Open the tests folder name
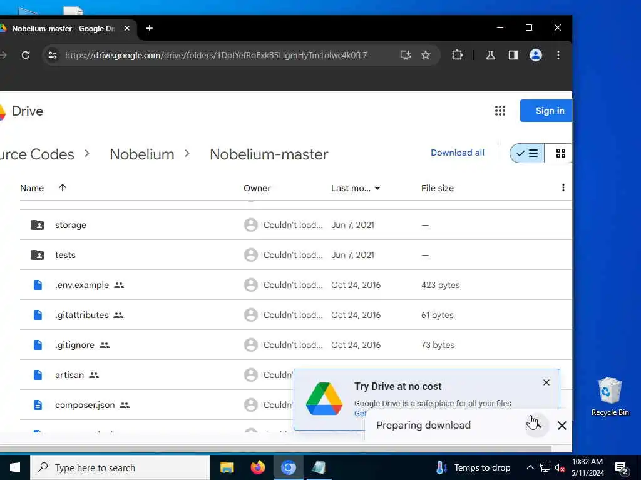This screenshot has height=480, width=641. pos(65,255)
